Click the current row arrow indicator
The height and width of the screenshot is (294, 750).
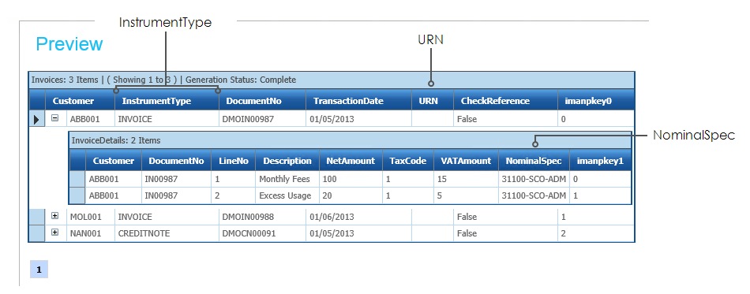[x=37, y=119]
